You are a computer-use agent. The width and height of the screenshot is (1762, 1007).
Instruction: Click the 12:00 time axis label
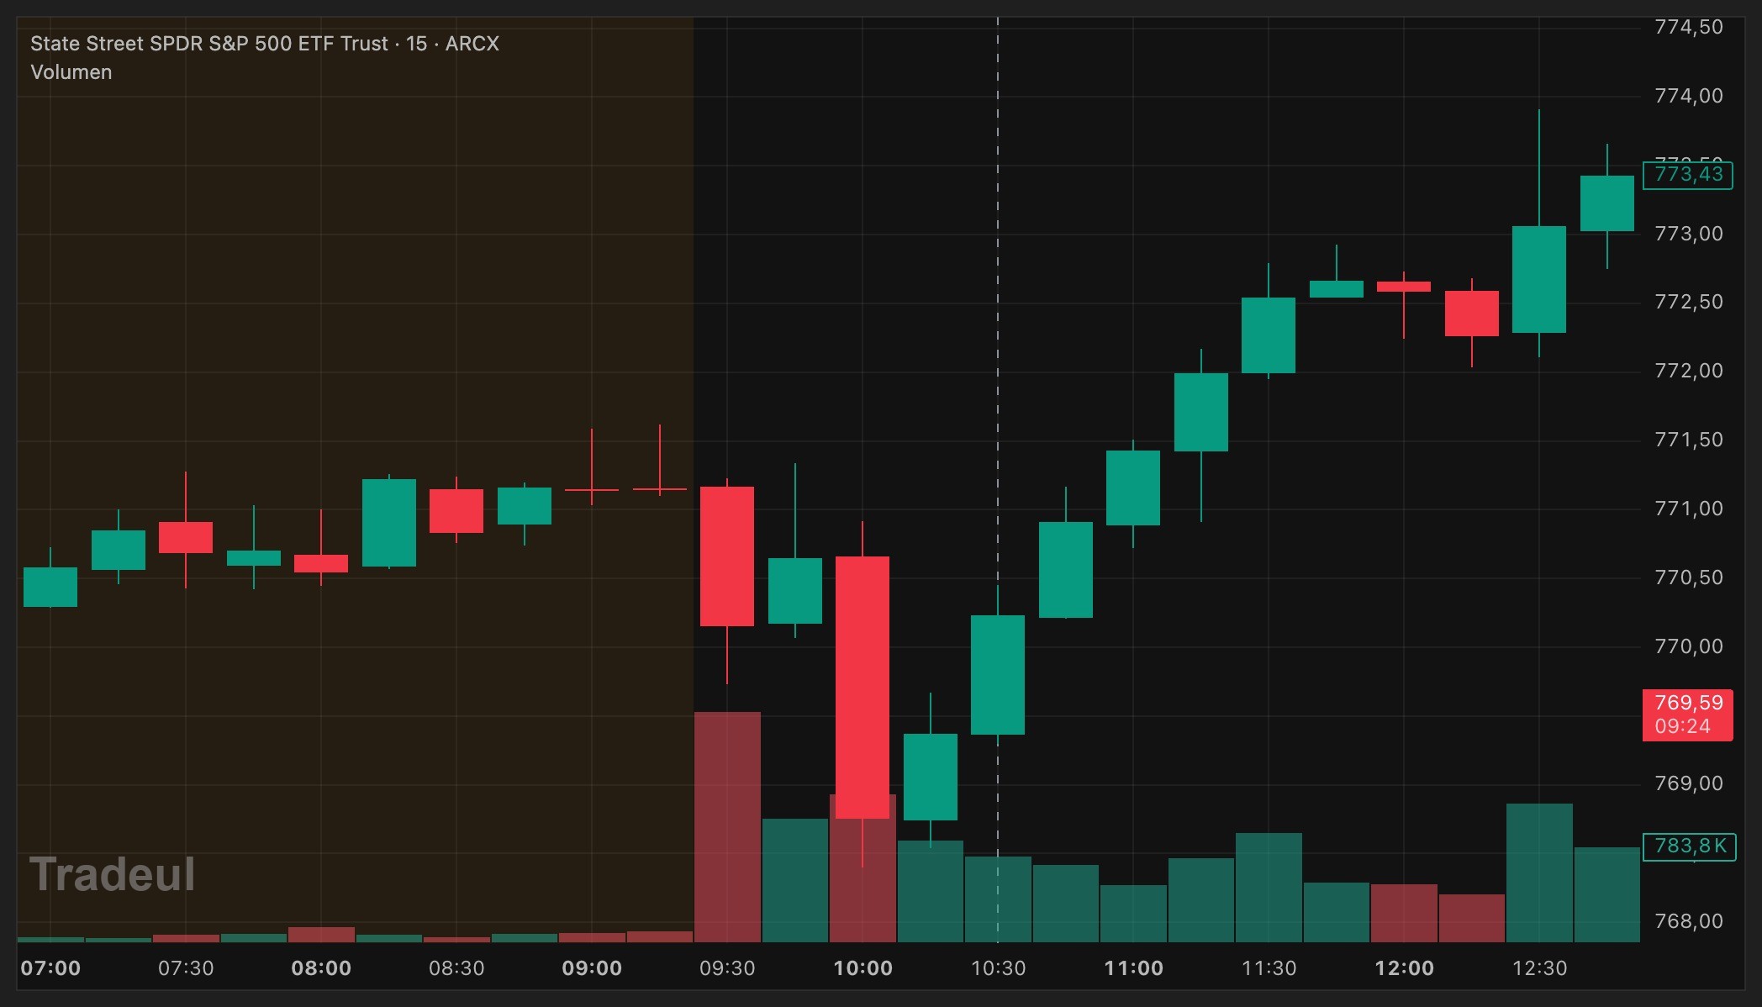[1404, 968]
